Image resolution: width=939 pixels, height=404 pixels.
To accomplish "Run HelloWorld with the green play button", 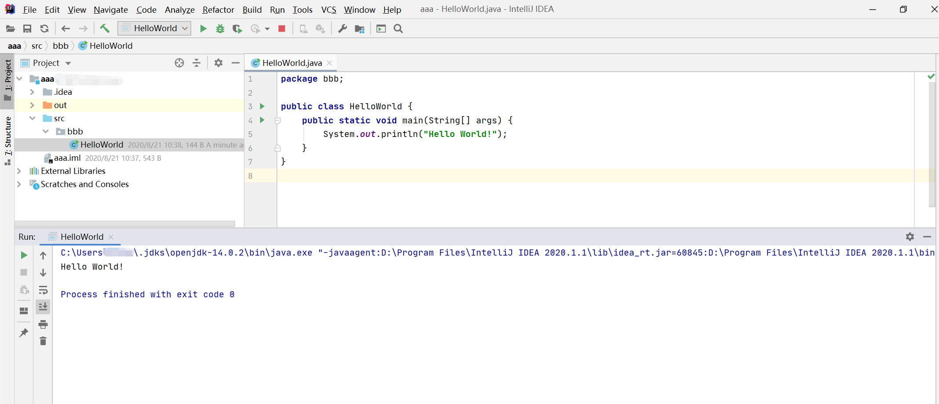I will coord(203,29).
